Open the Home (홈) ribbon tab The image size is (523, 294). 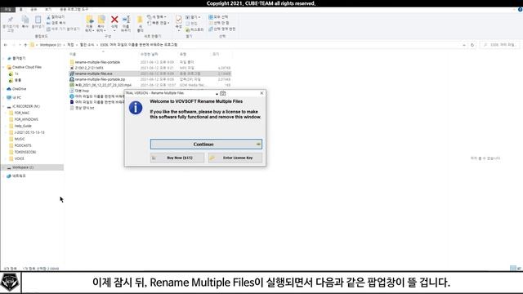click(21, 9)
